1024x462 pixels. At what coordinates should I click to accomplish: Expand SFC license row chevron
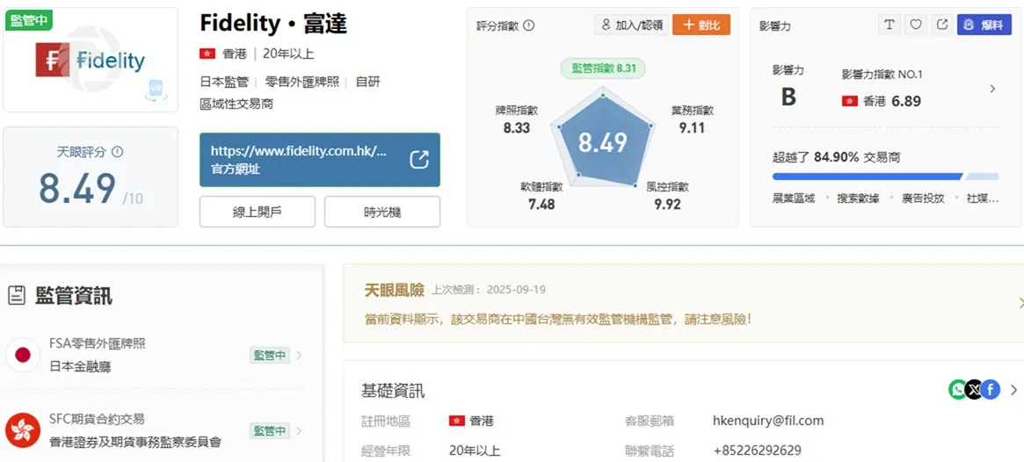coord(299,430)
